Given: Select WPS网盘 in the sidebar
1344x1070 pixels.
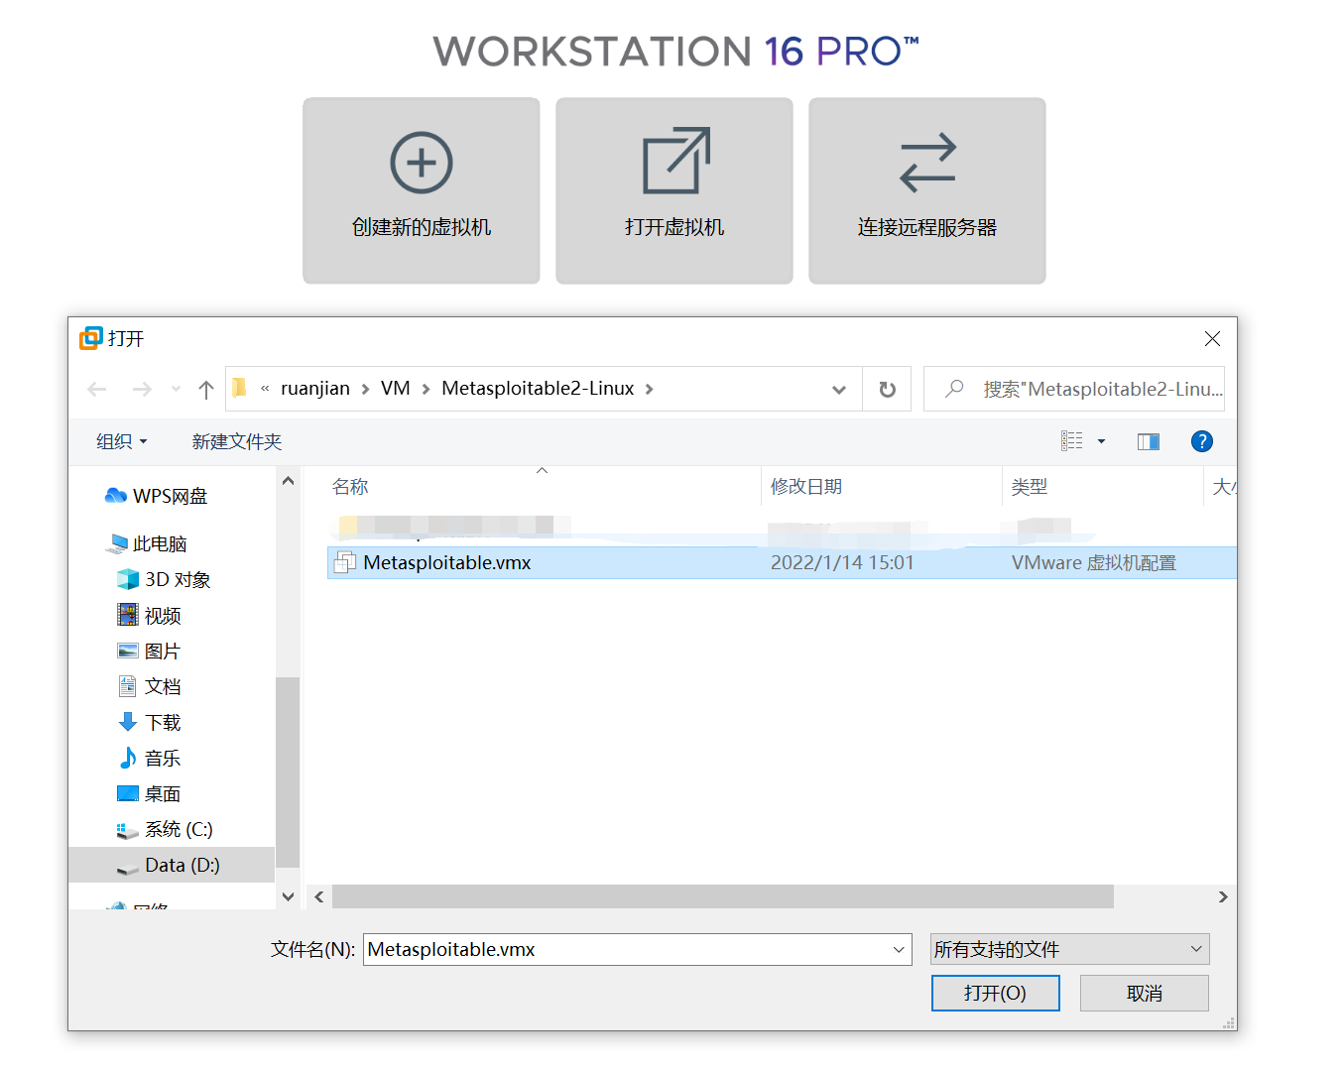Looking at the screenshot, I should pyautogui.click(x=157, y=496).
